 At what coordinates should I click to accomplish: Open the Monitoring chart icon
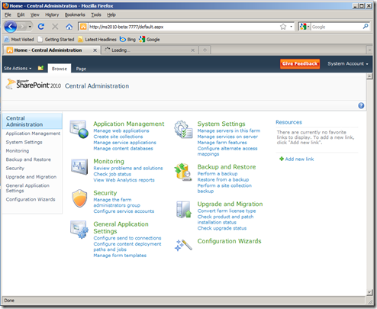[x=79, y=166]
